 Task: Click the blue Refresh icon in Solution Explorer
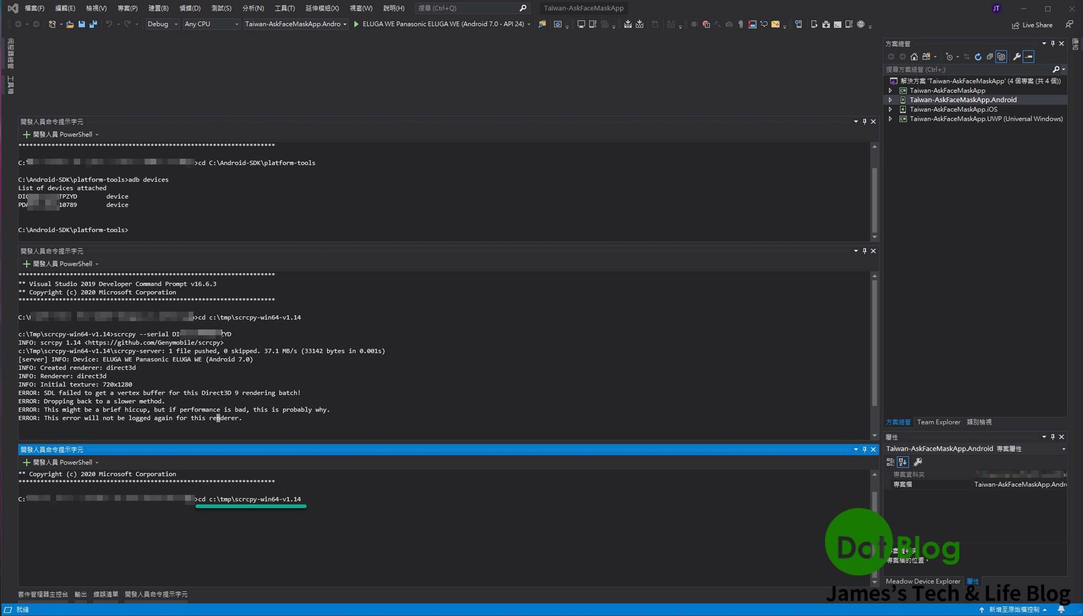pos(978,57)
